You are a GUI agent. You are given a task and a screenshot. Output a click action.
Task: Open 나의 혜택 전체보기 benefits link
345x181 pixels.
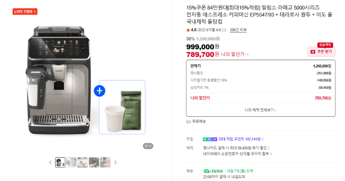tap(260, 110)
